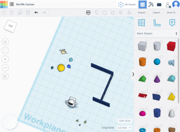Viewport: 180px width, 132px height.
Task: Click the Ungroup shapes icon
Action: click(113, 13)
